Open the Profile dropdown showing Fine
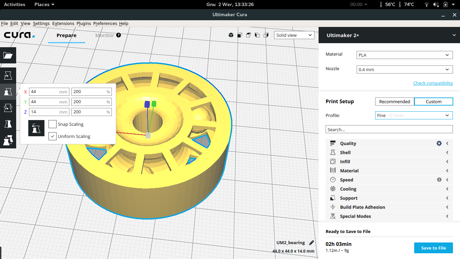Screen dimensions: 460x259 click(414, 115)
